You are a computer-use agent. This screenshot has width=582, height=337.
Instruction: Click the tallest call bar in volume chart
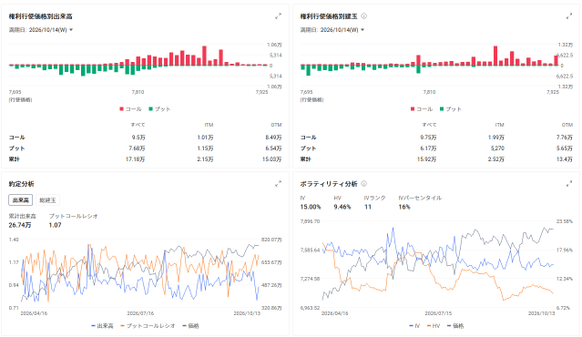(204, 56)
